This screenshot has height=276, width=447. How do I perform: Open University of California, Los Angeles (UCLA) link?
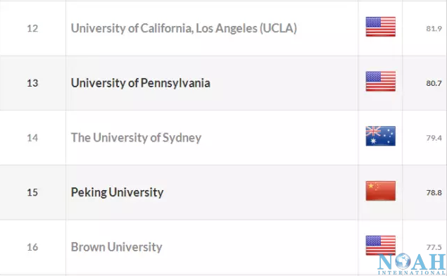(184, 28)
